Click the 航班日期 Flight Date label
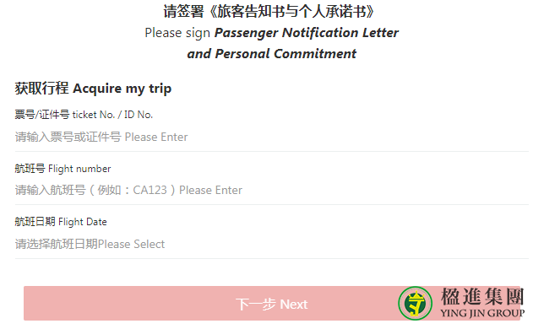The height and width of the screenshot is (329, 533). pos(61,222)
